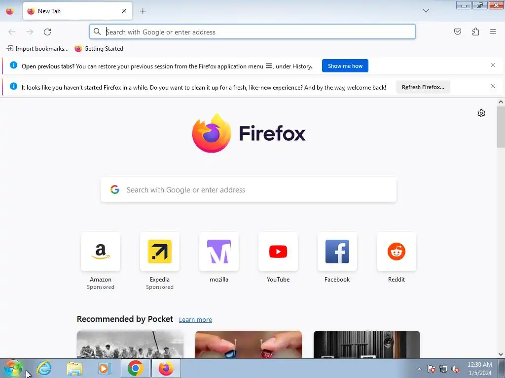Viewport: 505px width, 378px height.
Task: Dismiss the Open previous tabs notification
Action: pyautogui.click(x=493, y=65)
